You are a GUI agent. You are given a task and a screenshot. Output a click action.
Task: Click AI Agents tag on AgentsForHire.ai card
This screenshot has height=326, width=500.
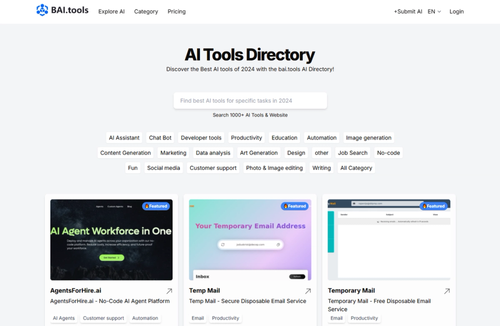64,318
